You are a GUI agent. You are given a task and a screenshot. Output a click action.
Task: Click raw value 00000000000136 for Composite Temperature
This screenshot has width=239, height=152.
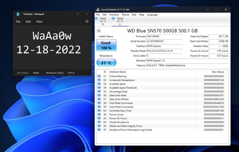coord(214,80)
